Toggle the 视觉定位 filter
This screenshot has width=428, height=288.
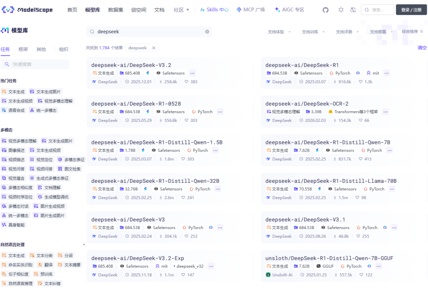tap(41, 160)
